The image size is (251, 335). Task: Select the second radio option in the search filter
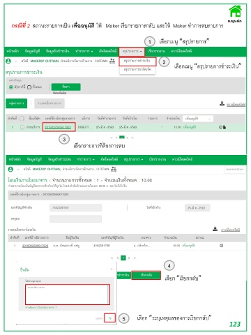[29, 87]
